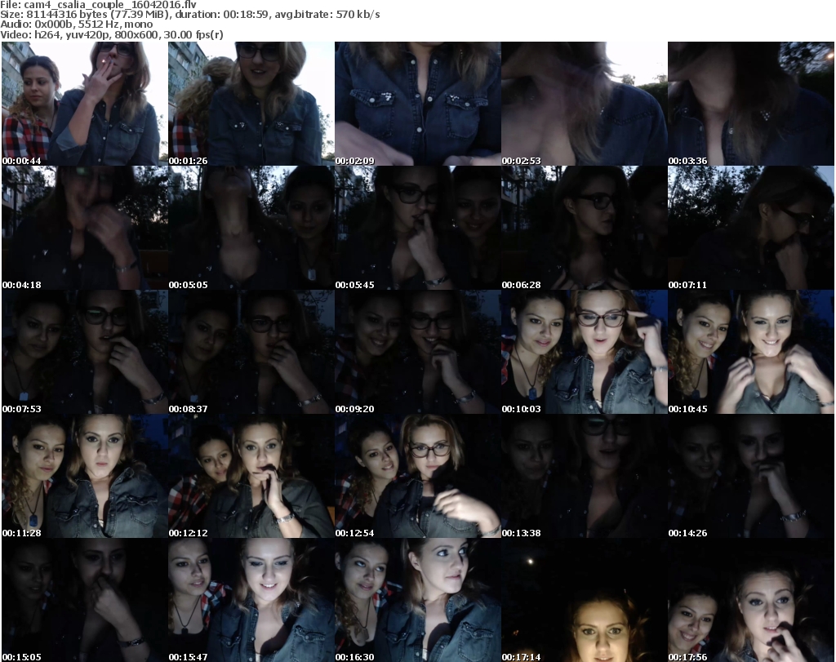The image size is (836, 662).
Task: Select the thumbnail stamped 00:09:20
Action: 417,352
